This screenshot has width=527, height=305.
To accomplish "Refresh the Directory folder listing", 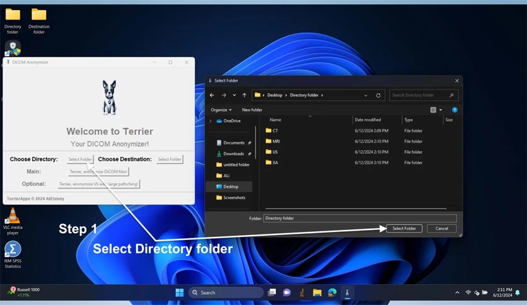I will tap(378, 95).
